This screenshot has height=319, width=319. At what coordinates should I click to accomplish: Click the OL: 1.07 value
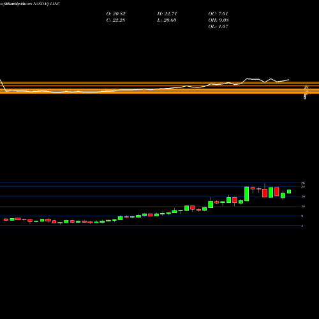[218, 27]
